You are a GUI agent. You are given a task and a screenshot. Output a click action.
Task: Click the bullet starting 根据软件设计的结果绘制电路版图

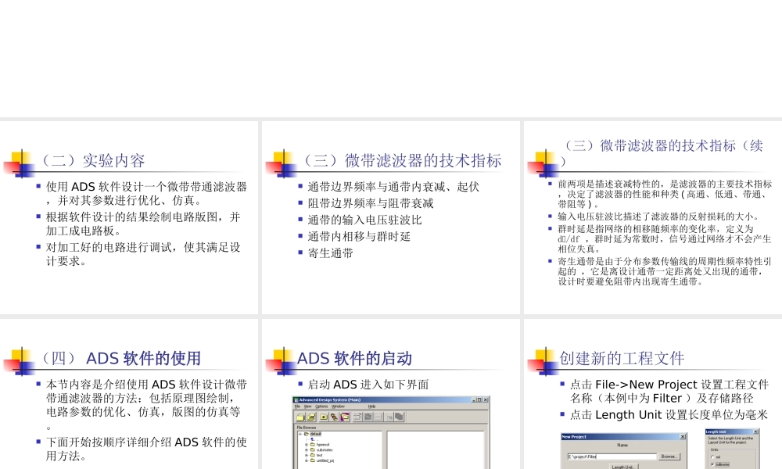click(144, 224)
